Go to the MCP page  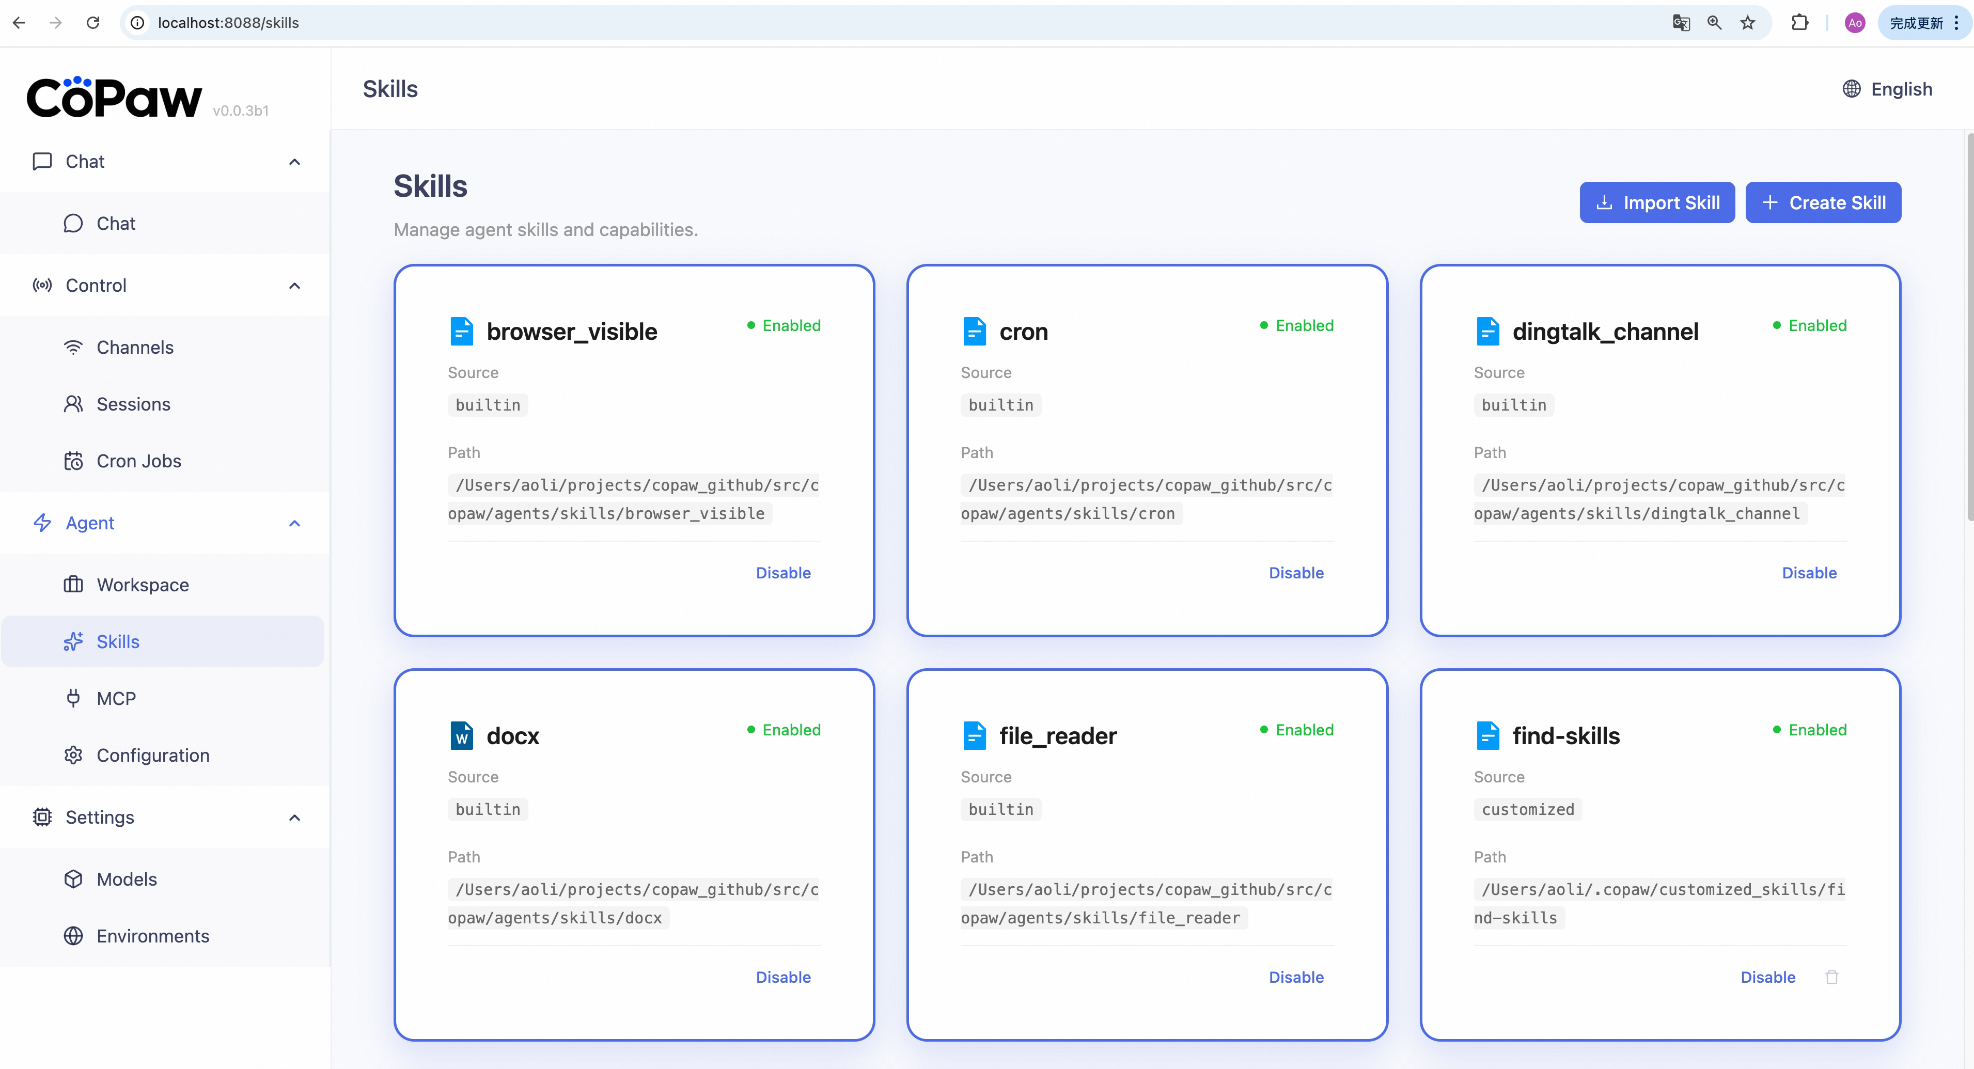point(116,698)
